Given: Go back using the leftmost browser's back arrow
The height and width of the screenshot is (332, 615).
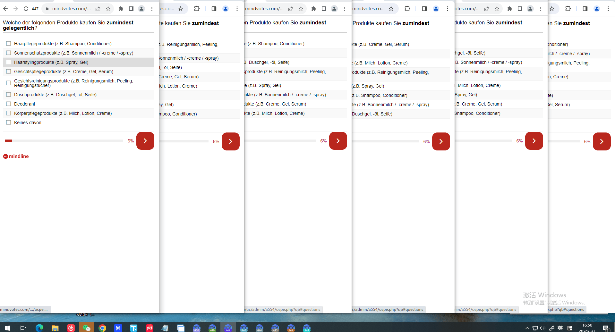Looking at the screenshot, I should click(x=5, y=9).
